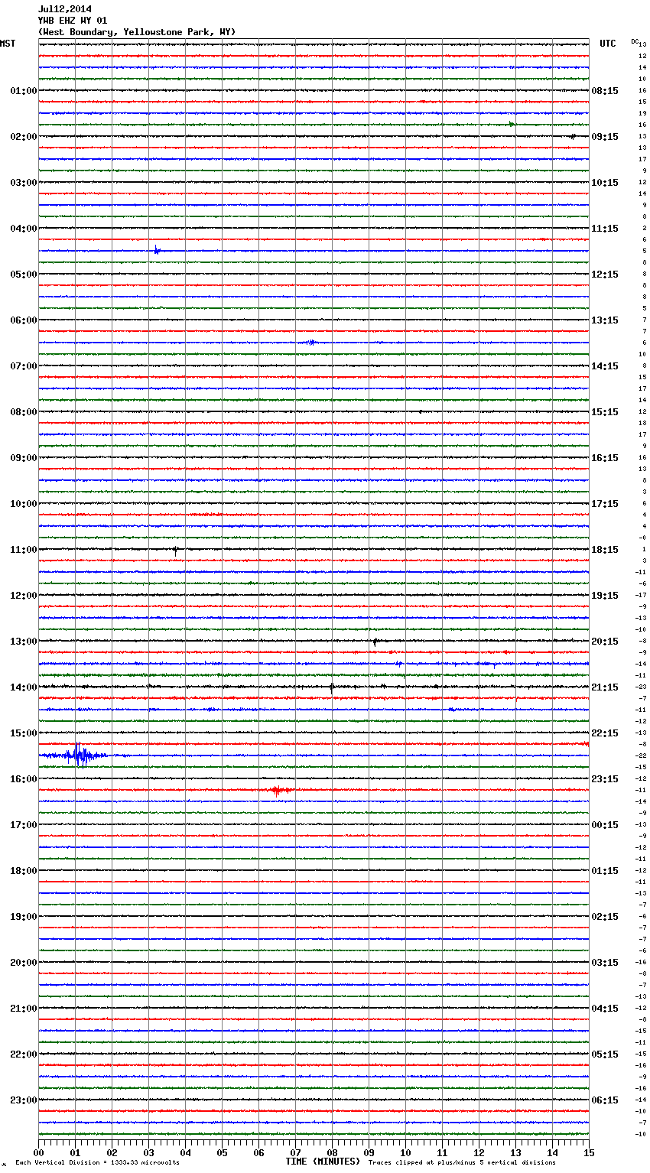Pick the 23:15 UTC time label
Image resolution: width=650 pixels, height=1173 pixels.
click(605, 779)
